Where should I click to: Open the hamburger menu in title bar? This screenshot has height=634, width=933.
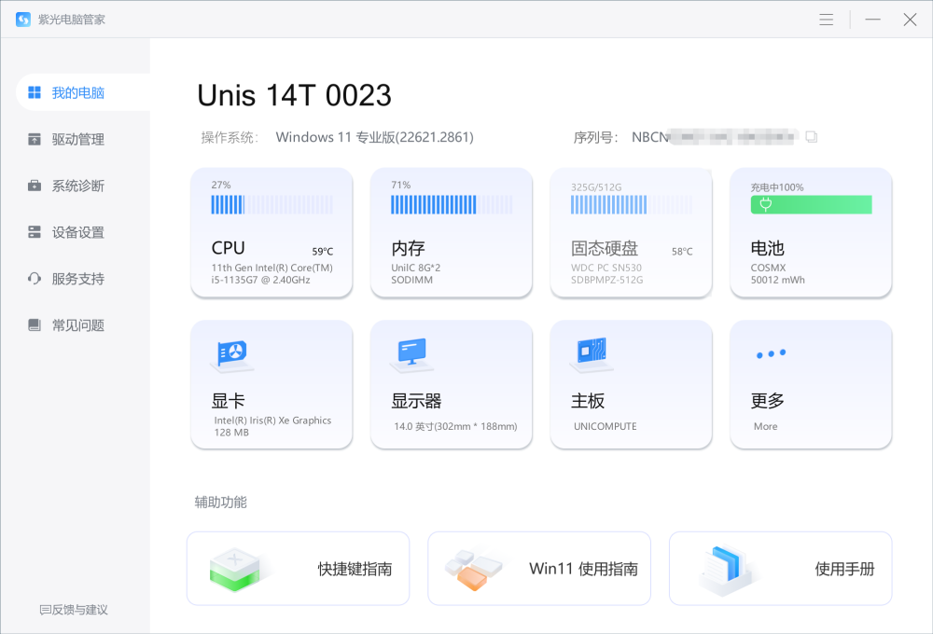click(826, 20)
